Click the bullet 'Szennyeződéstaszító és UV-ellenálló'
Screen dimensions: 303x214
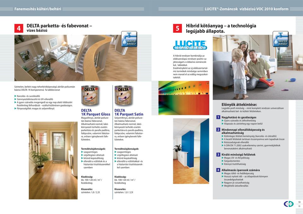(x=35, y=99)
